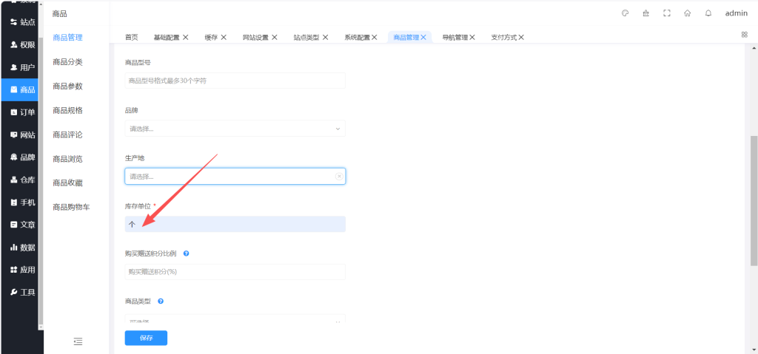Switch to the 网站设置 tab
Viewport: 758px width, 354px height.
coord(255,37)
